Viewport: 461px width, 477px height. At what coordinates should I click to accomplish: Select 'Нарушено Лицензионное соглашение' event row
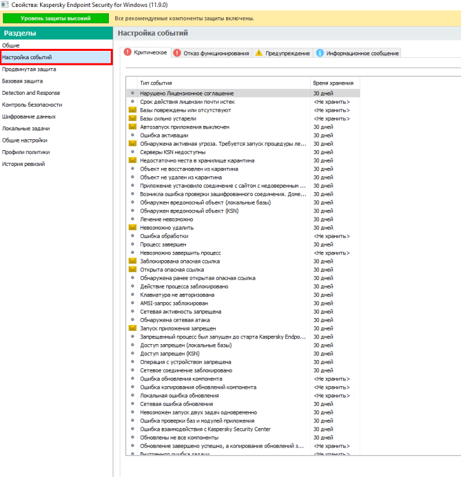[243, 93]
